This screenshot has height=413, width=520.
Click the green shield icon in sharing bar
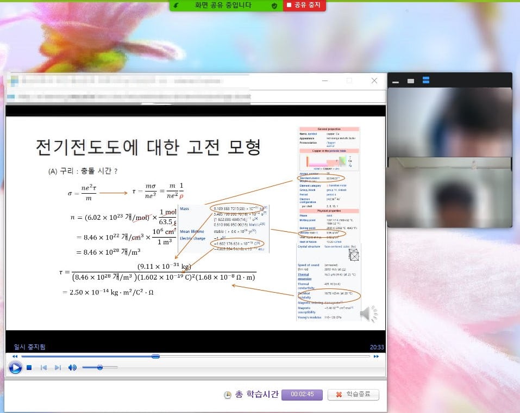[275, 5]
